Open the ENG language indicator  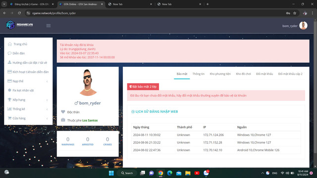tap(274, 173)
